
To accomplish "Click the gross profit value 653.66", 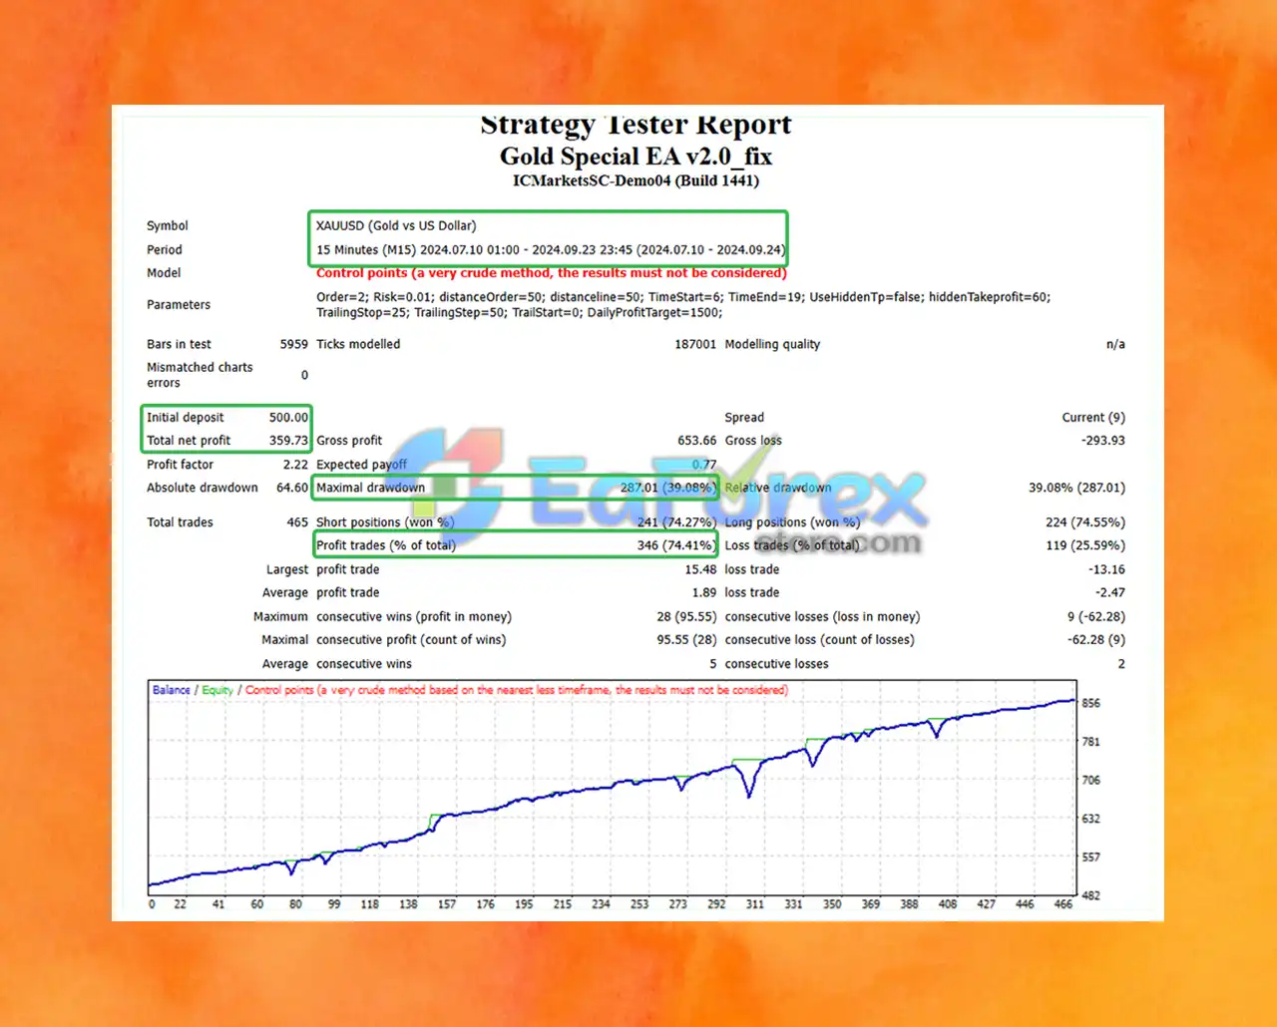I will (696, 440).
